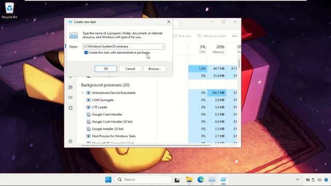Open the Recycle Bin desktop icon
The width and height of the screenshot is (331, 186).
tap(9, 11)
